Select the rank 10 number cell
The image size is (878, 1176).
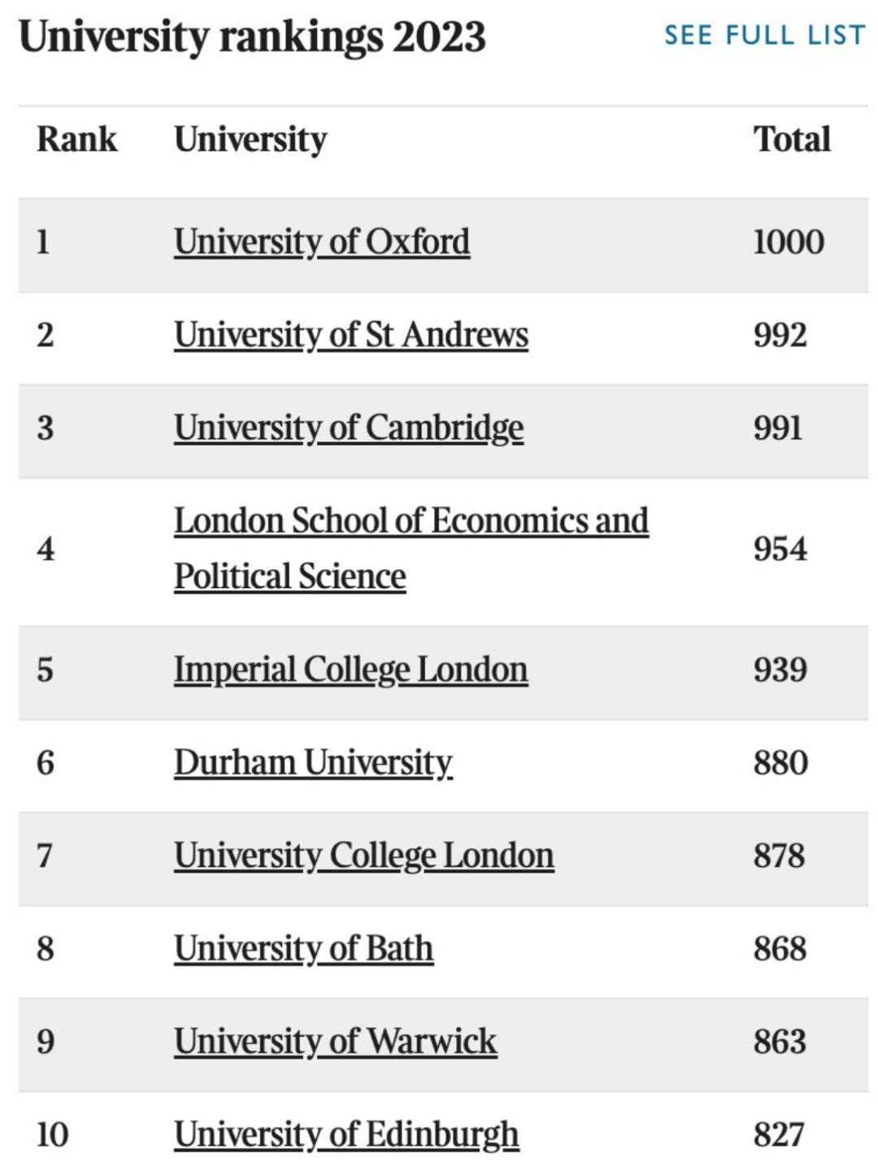pos(52,1135)
